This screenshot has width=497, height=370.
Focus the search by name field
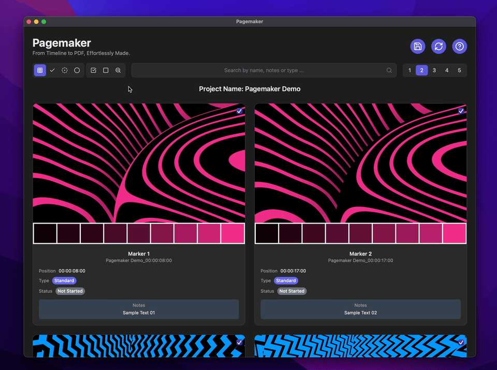[x=264, y=70]
